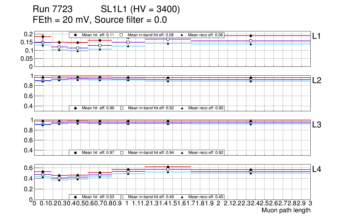The image size is (345, 222).
Task: Click the open square marker in L2 legend
Action: 121,108
